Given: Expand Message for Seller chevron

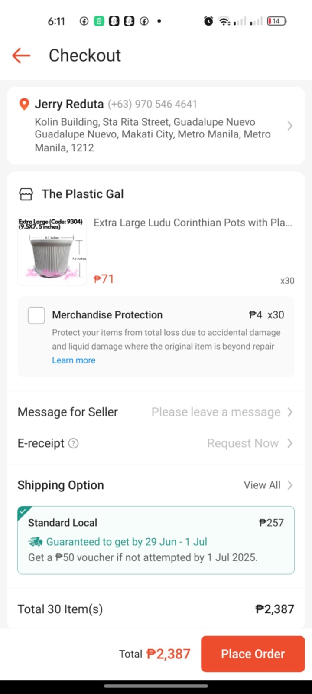Looking at the screenshot, I should (x=290, y=412).
